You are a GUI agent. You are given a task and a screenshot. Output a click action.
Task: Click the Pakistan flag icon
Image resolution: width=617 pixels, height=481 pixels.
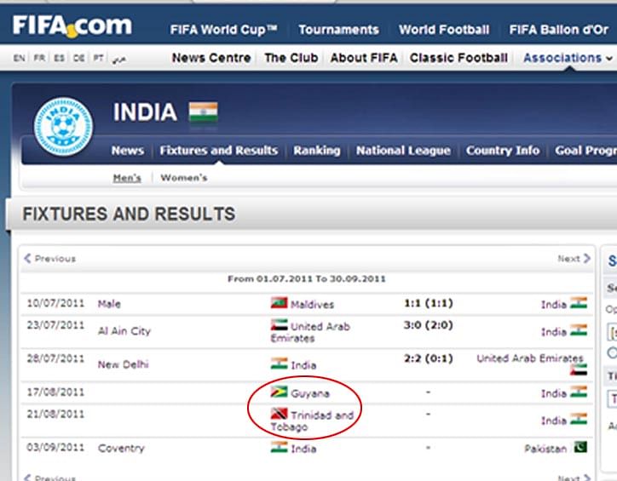point(580,448)
